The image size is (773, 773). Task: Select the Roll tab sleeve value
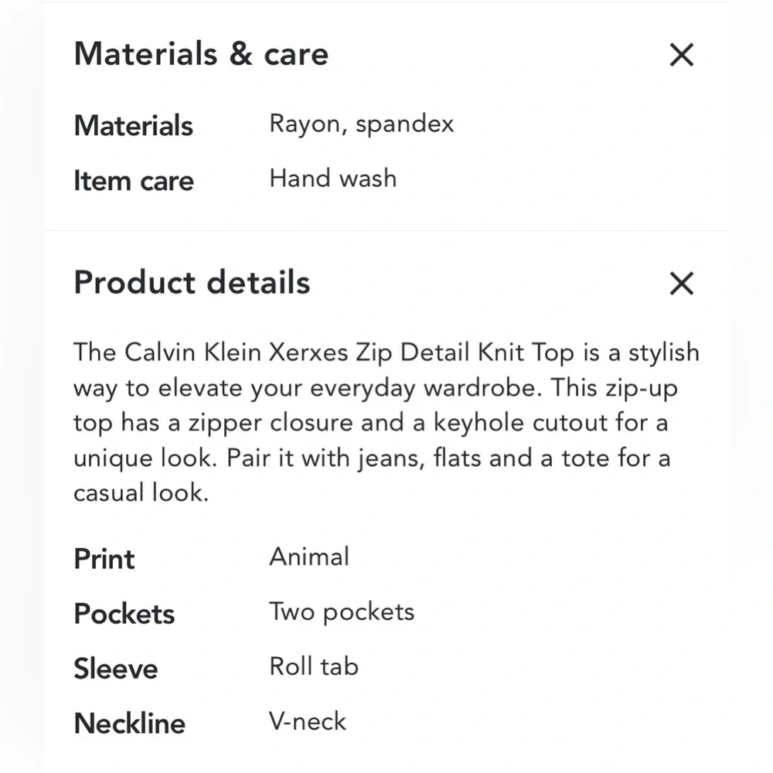point(314,666)
